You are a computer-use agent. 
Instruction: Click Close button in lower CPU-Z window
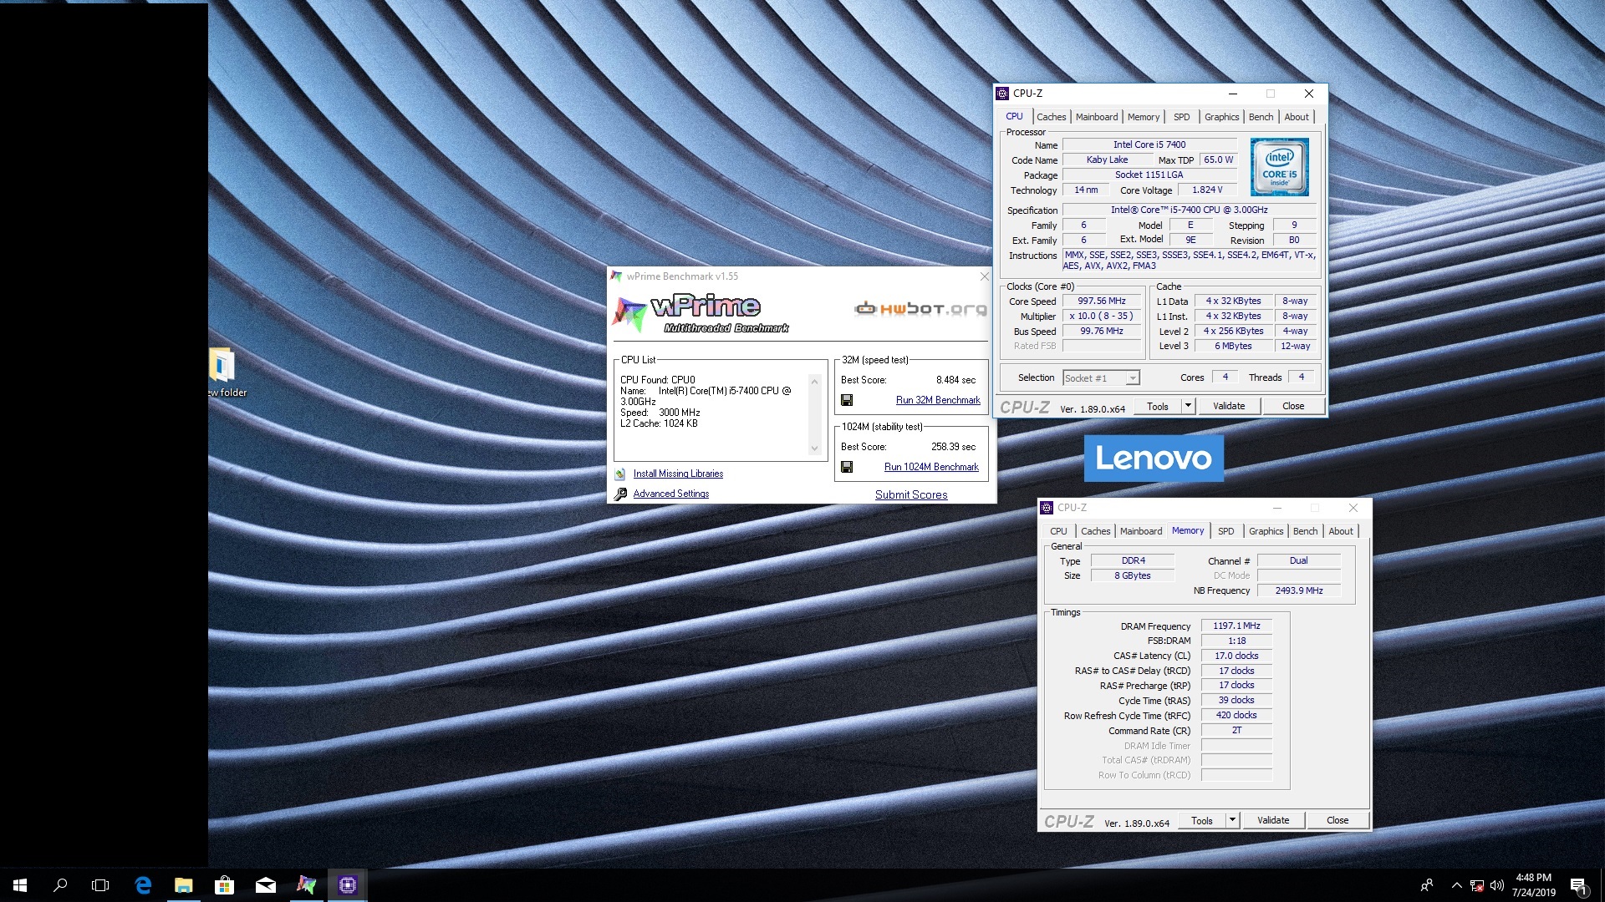pos(1337,820)
